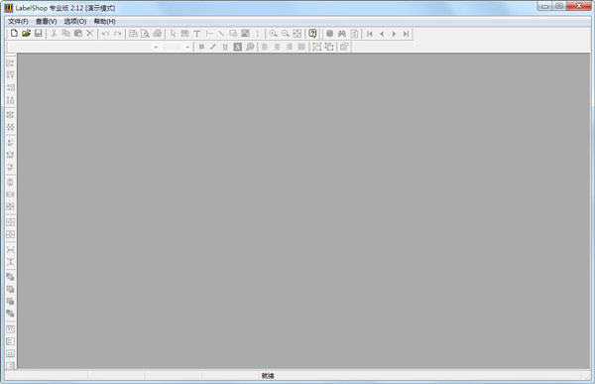Click the floppy disk save icon
This screenshot has width=595, height=384.
click(x=39, y=34)
